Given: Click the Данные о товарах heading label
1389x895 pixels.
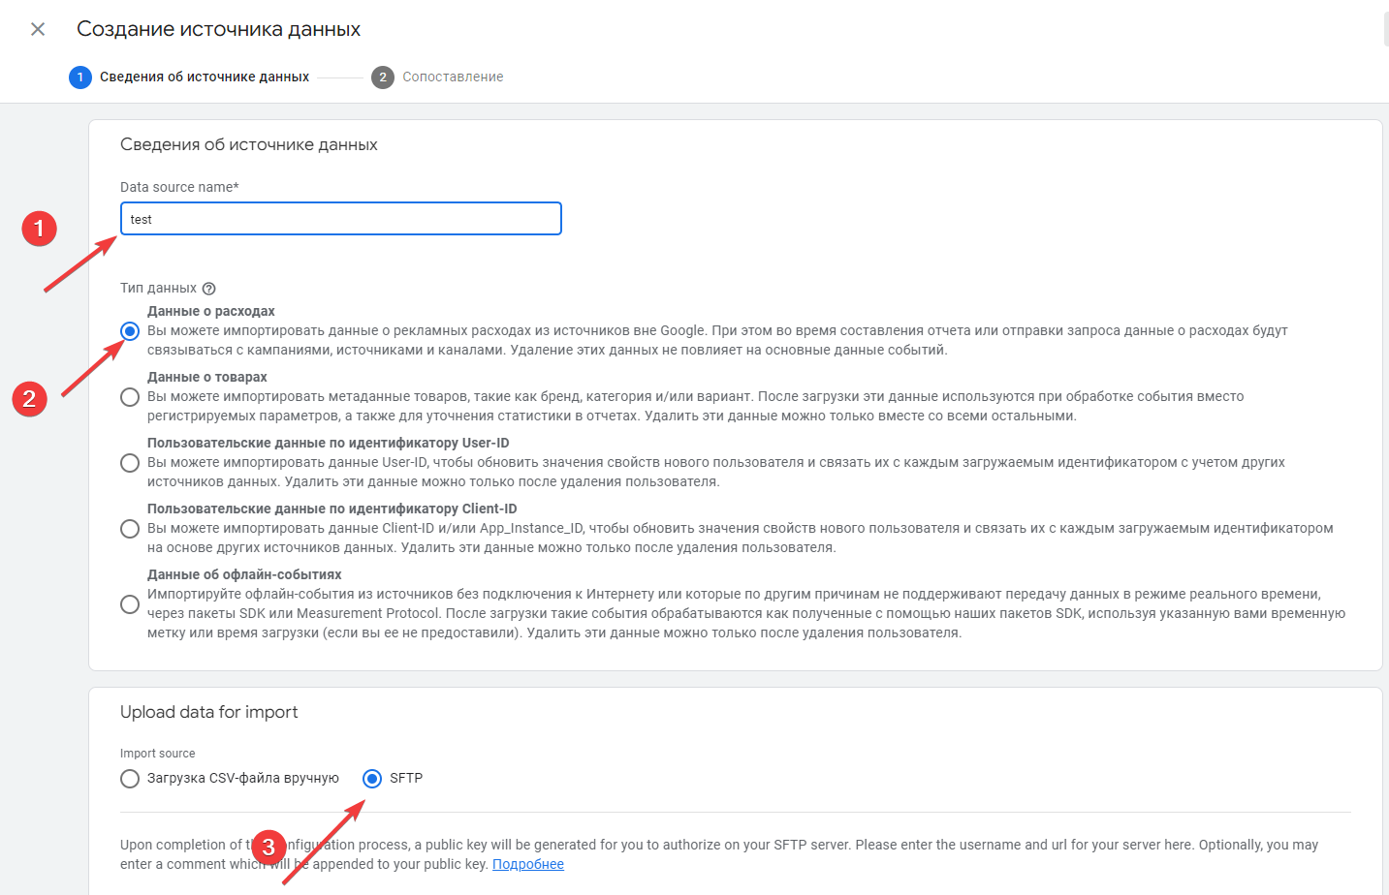Looking at the screenshot, I should [207, 377].
